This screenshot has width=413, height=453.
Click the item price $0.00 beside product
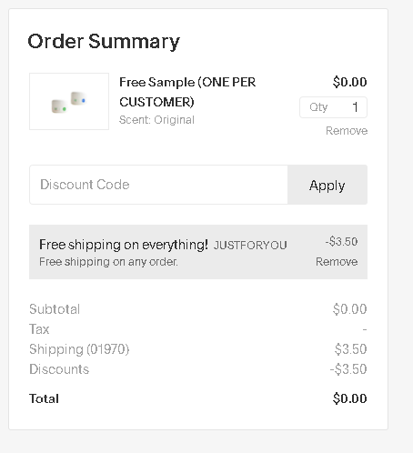tap(350, 82)
